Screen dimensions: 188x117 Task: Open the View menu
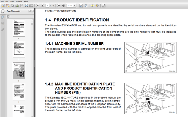(x=12, y=2)
